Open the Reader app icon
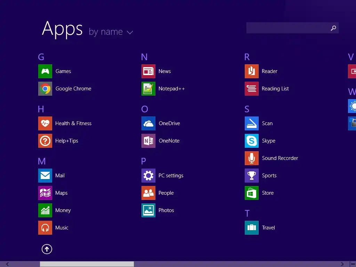This screenshot has height=267, width=356. pos(252,71)
